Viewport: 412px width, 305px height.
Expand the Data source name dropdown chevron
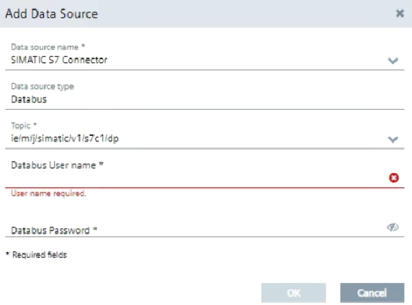point(393,60)
